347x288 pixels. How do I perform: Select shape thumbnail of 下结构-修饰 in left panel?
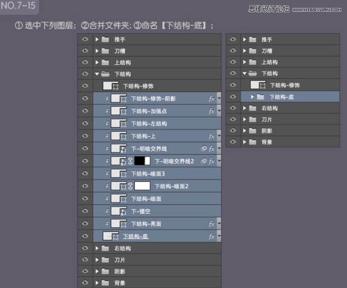(x=111, y=86)
